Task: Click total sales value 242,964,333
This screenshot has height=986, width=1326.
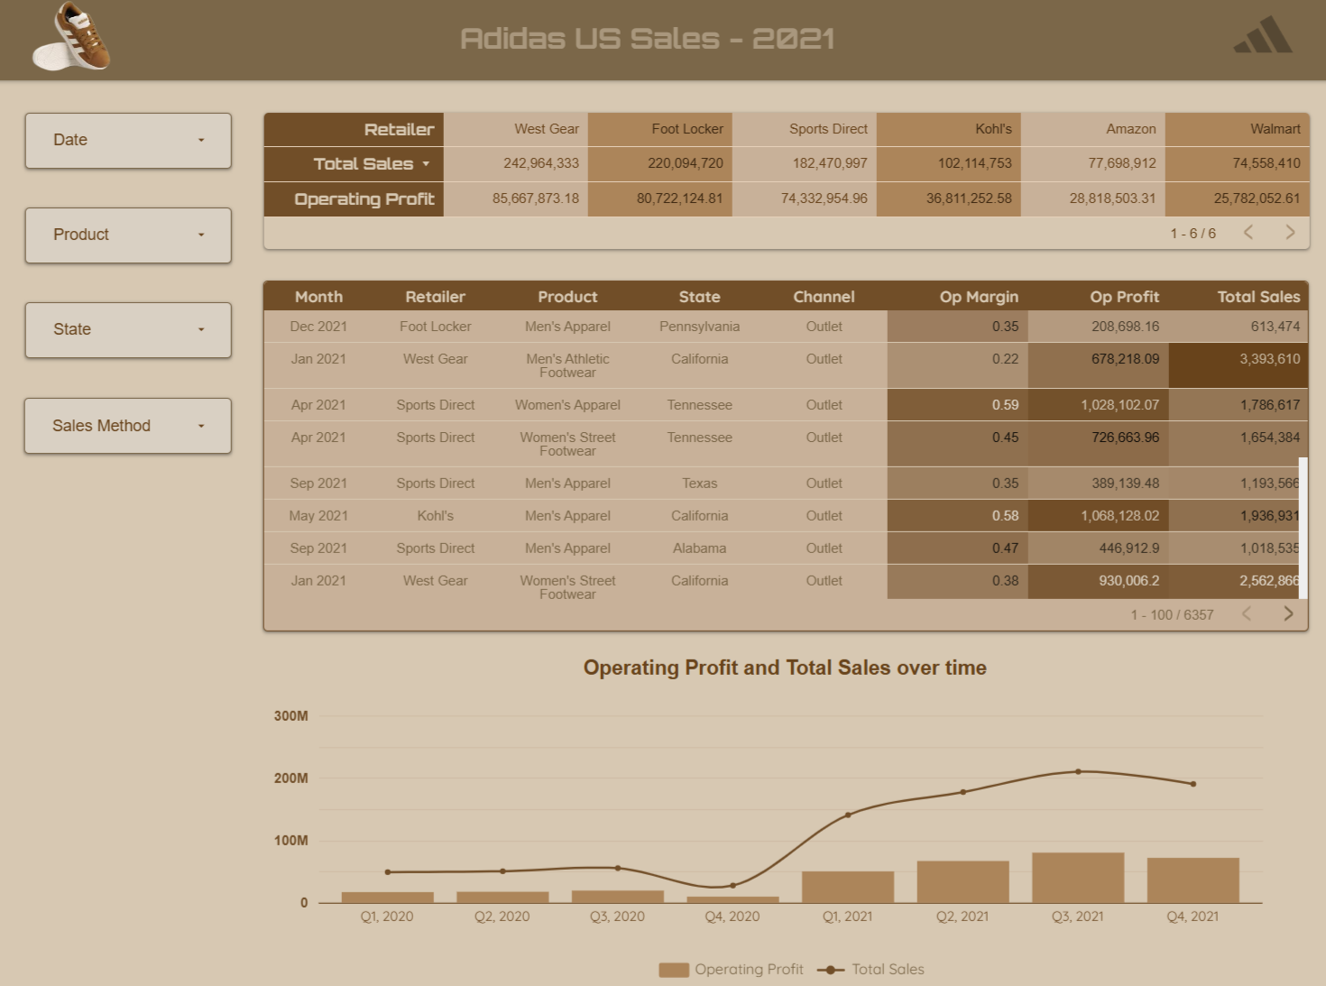Action: tap(541, 163)
